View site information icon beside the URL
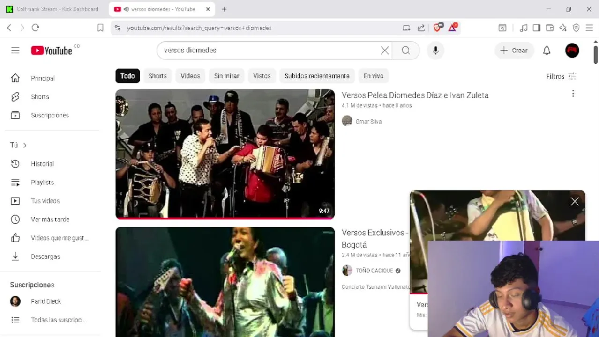 pyautogui.click(x=117, y=28)
